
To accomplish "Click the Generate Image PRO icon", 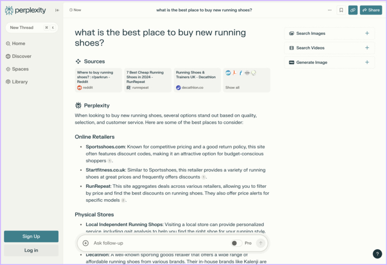I will pos(291,62).
